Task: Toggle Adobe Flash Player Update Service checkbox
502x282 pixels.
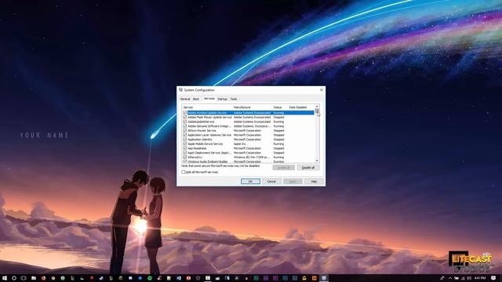Action: tap(185, 117)
